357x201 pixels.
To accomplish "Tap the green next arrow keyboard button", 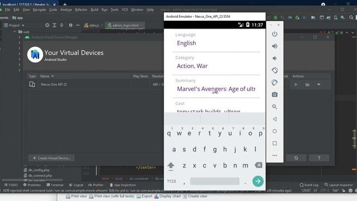I will point(258,181).
